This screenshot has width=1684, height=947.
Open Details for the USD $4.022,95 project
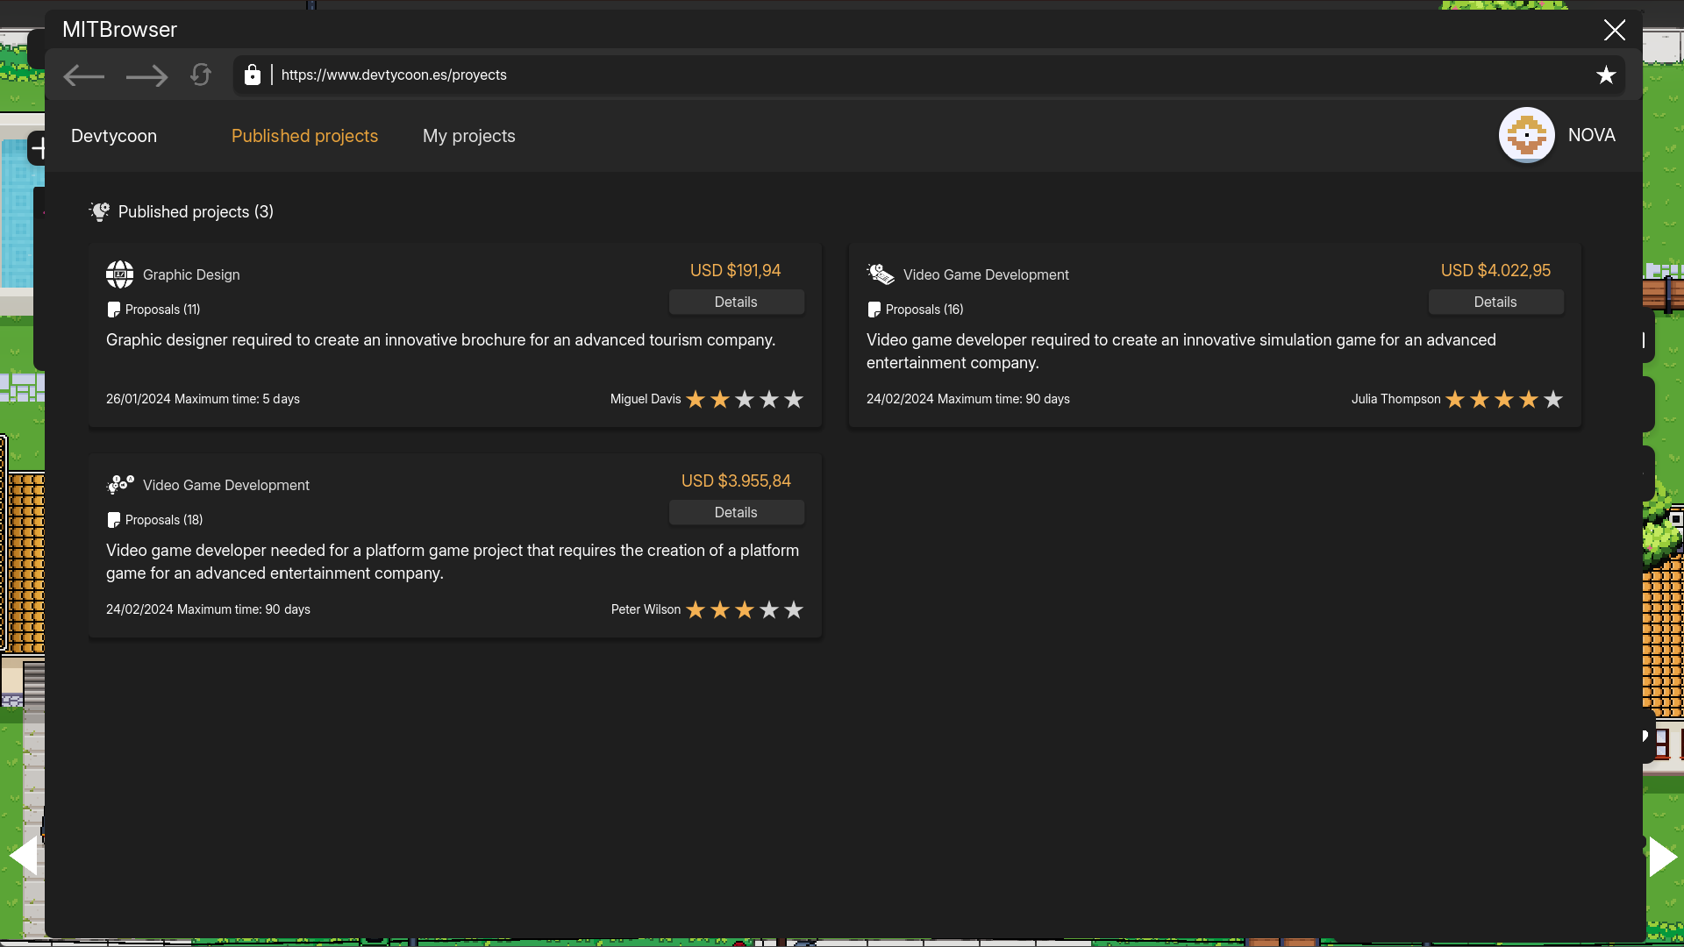point(1495,302)
